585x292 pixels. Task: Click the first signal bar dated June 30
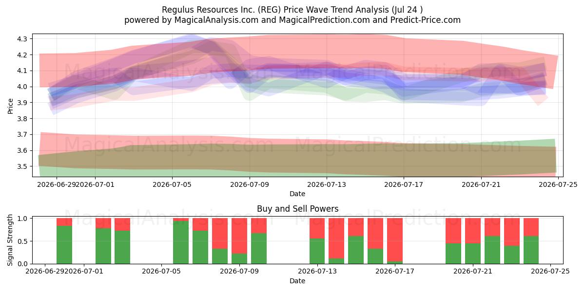(64, 241)
